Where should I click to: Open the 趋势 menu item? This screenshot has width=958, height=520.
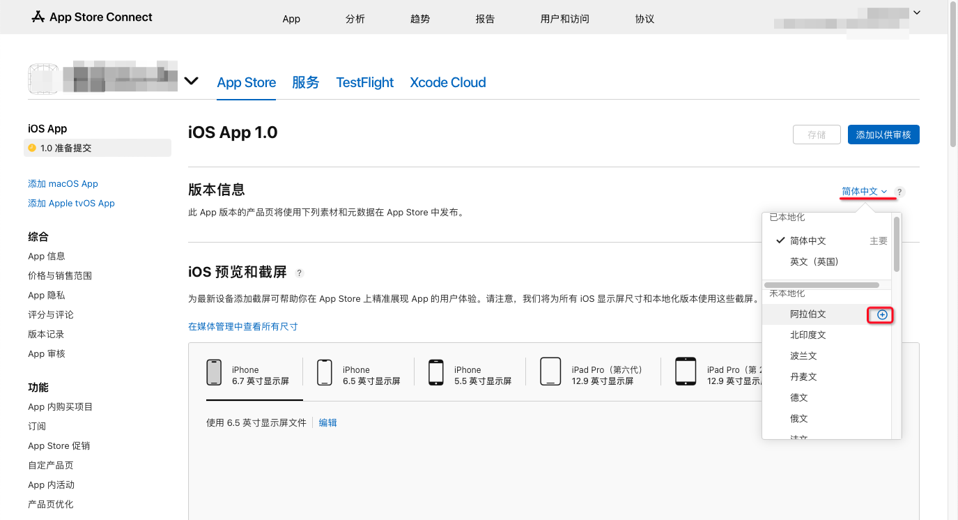(420, 19)
